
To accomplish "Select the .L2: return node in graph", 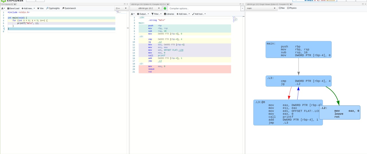I will [340, 112].
